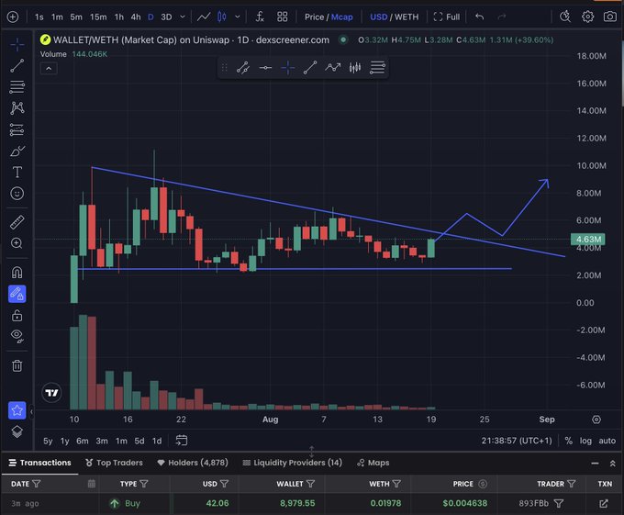Click the trash remove drawings icon
The image size is (624, 515).
(17, 365)
